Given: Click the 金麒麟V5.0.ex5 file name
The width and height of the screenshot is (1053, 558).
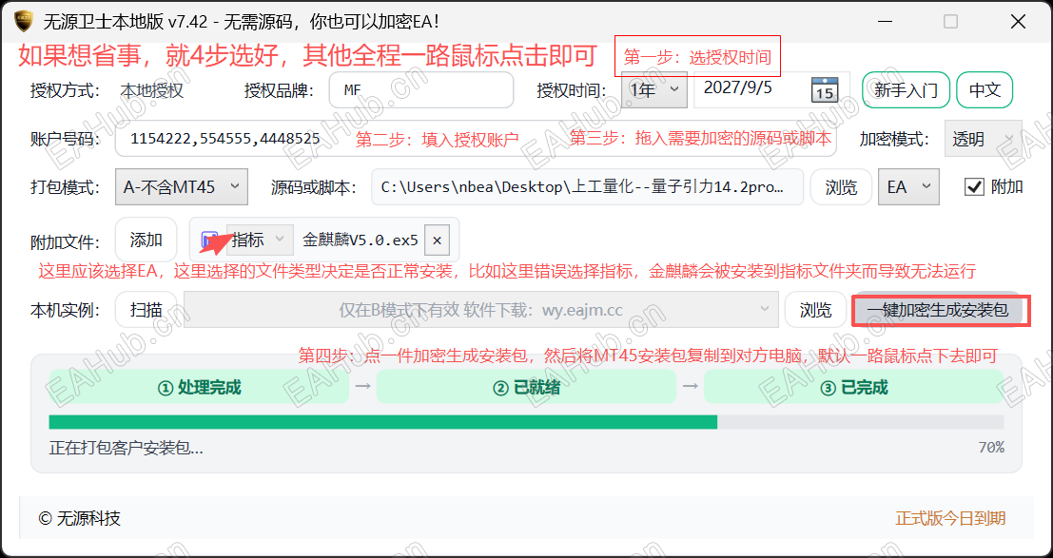Looking at the screenshot, I should pos(360,240).
